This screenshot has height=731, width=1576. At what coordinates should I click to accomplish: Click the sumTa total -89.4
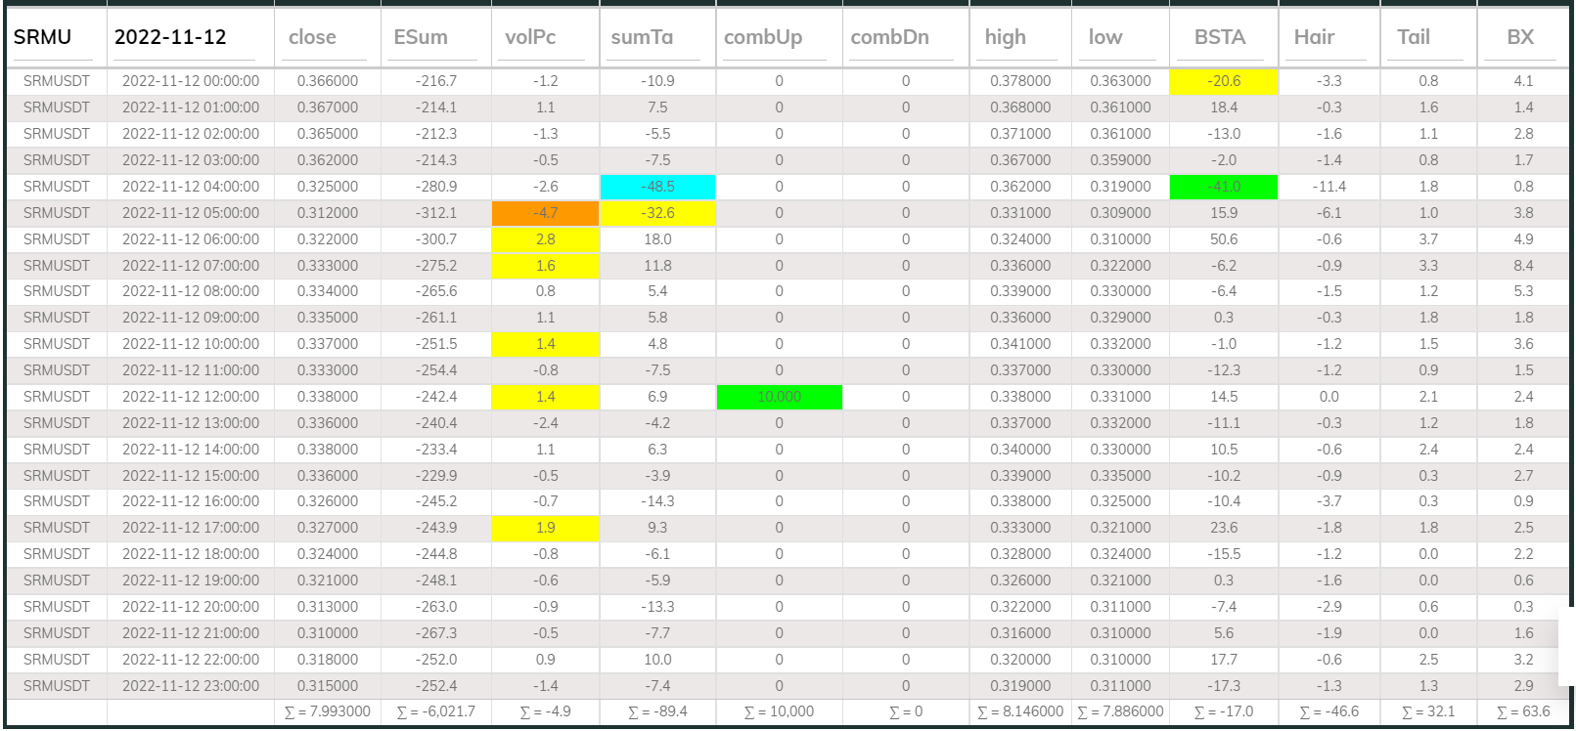(x=657, y=711)
